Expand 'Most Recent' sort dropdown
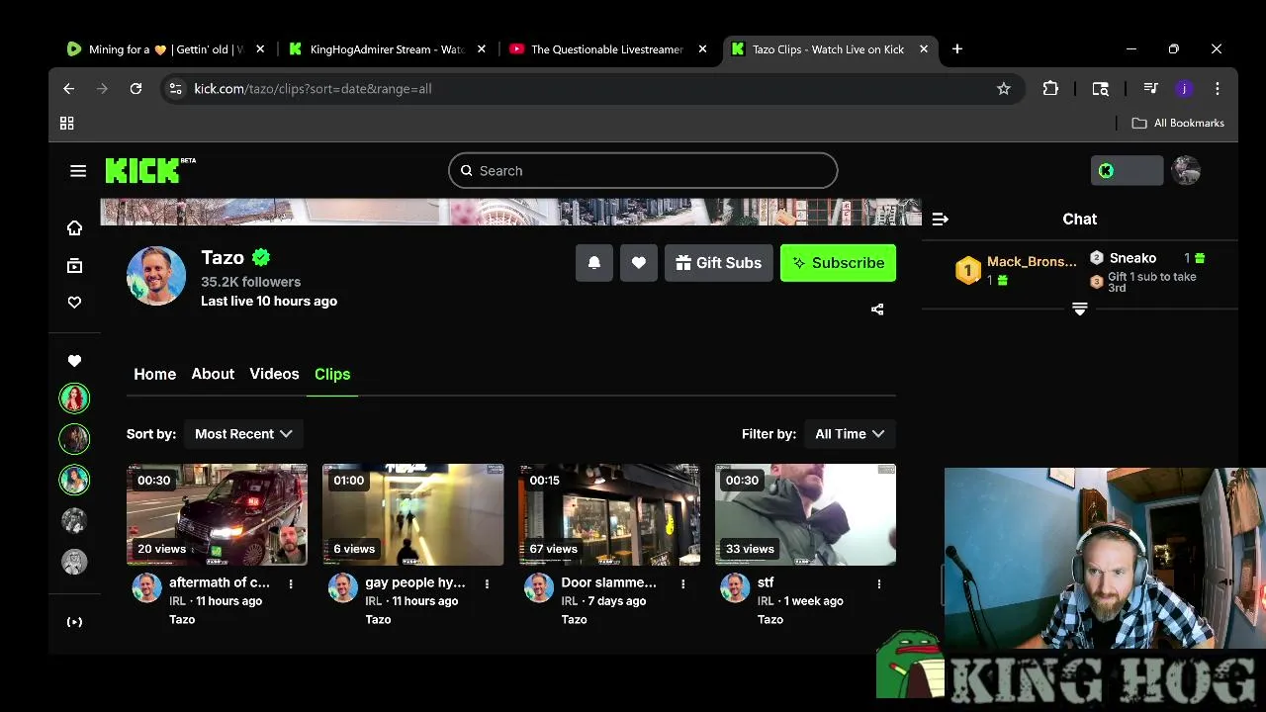Image resolution: width=1266 pixels, height=712 pixels. tap(243, 434)
